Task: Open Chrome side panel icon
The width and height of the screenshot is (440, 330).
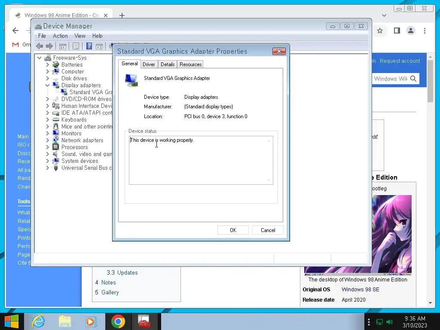Action: tap(397, 31)
